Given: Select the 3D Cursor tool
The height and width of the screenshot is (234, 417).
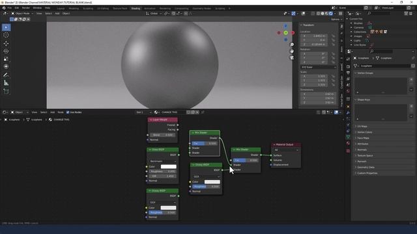Looking at the screenshot, I should [6, 35].
